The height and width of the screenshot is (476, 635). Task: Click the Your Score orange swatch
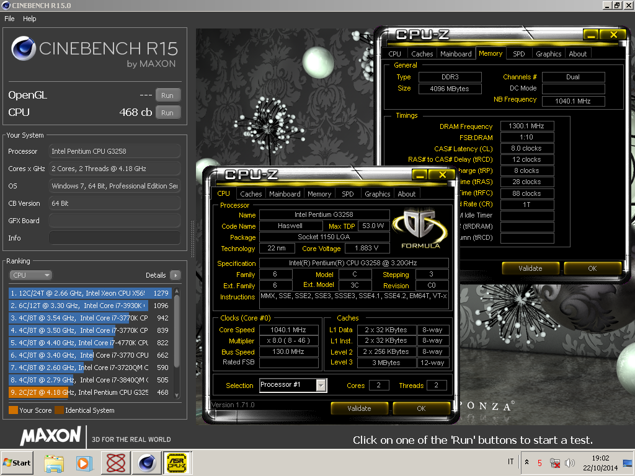click(x=14, y=410)
